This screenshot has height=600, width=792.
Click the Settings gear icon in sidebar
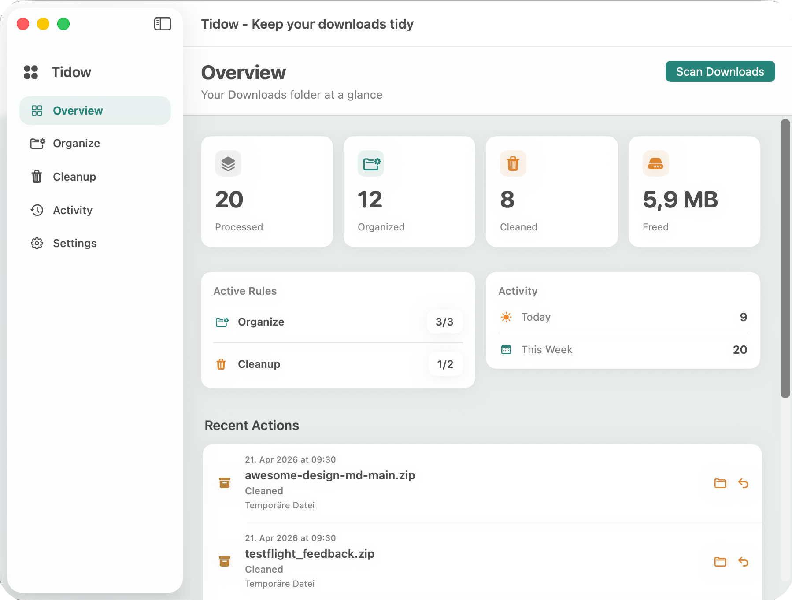point(37,243)
